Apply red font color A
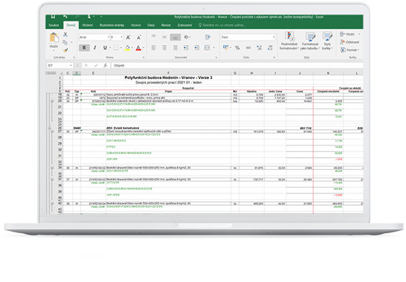Screen dimensions: 406x282 139,48
